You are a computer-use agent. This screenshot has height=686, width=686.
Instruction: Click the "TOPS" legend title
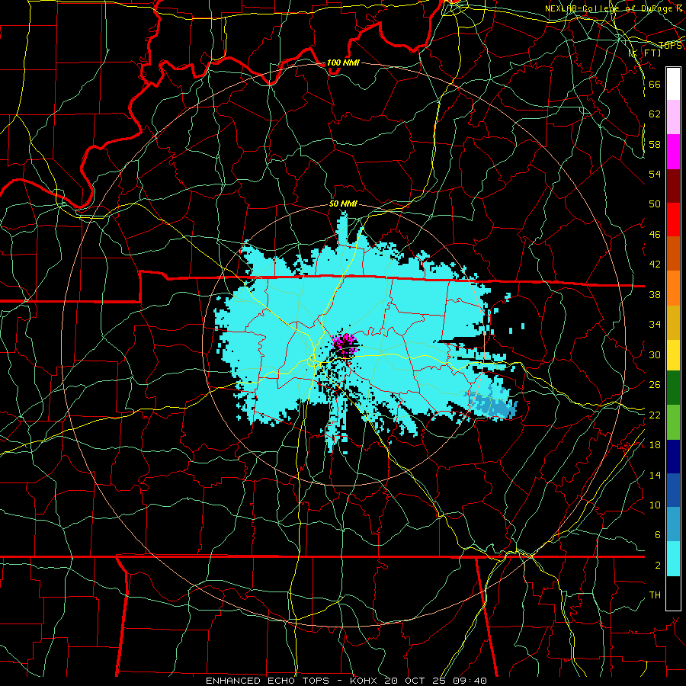click(x=670, y=46)
